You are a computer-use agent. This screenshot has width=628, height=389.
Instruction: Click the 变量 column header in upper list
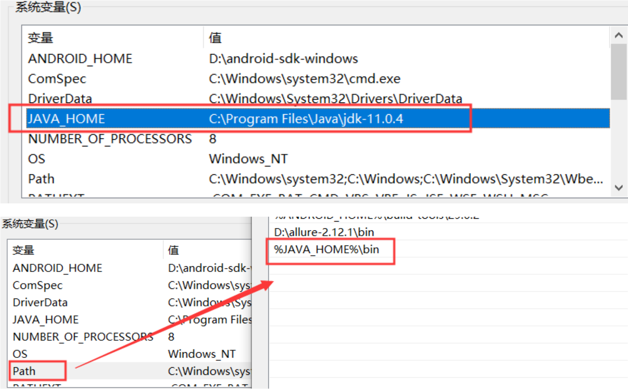click(x=40, y=38)
